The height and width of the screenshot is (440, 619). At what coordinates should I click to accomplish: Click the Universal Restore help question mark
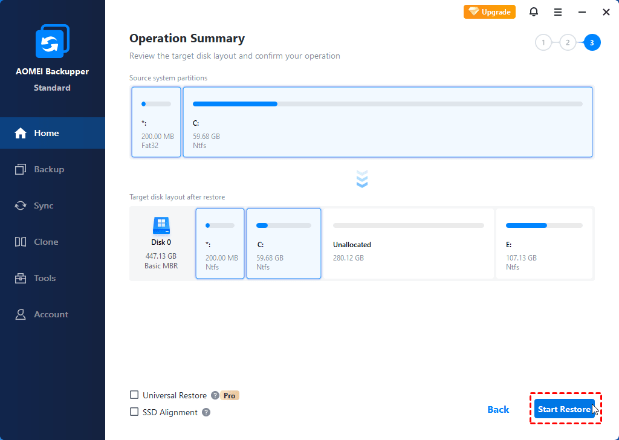216,395
